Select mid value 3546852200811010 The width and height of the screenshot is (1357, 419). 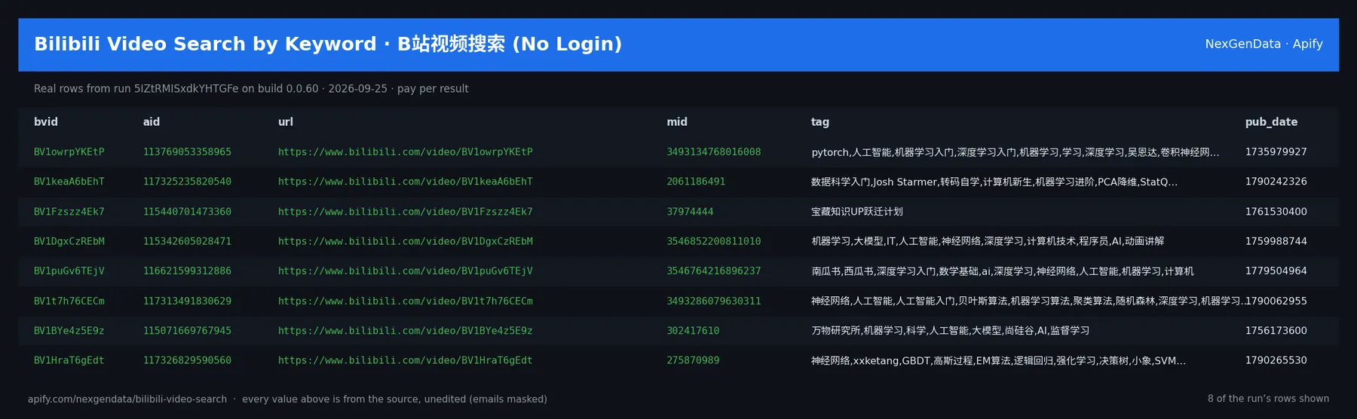[x=714, y=241]
